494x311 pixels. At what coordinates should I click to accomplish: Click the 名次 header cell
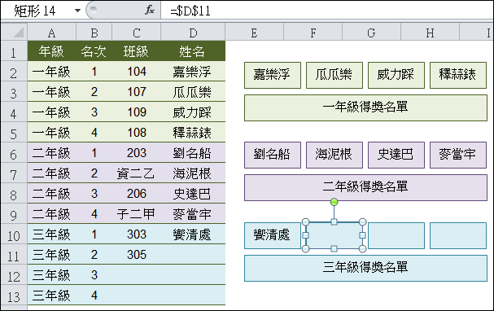94,51
